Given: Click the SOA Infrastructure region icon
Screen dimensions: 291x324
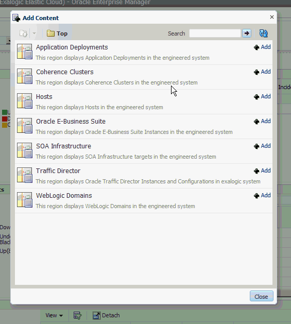Looking at the screenshot, I should pos(24,150).
